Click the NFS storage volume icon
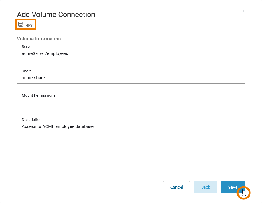This screenshot has height=203, width=262. (21, 25)
